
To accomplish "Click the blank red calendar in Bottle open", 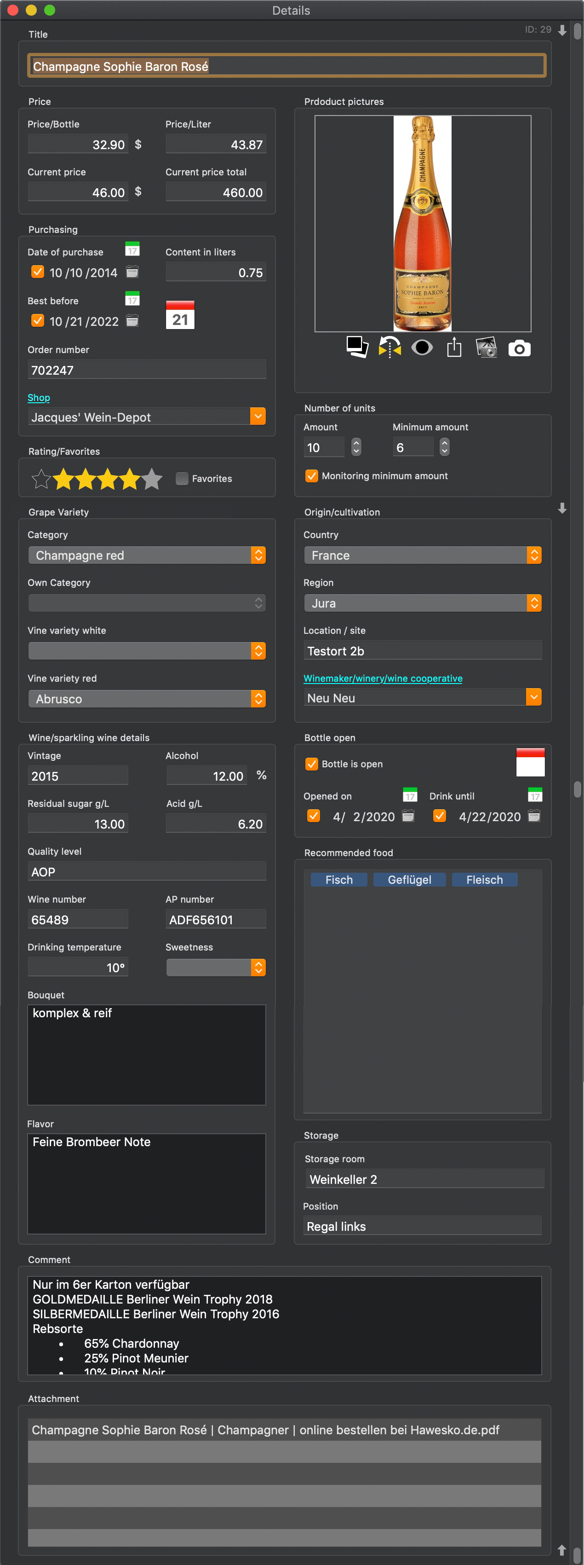I will (x=530, y=762).
